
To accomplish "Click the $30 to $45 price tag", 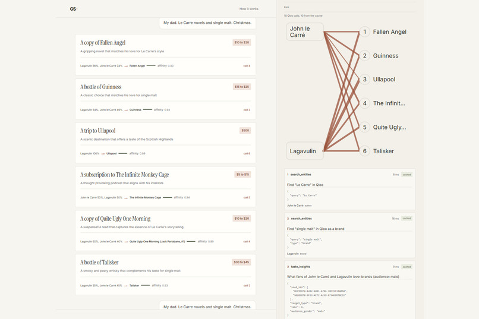I will (241, 262).
